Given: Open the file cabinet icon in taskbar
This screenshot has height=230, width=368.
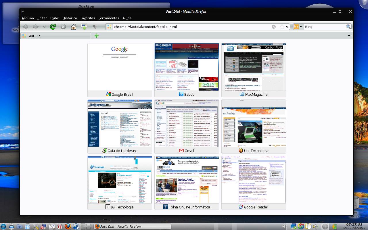Looking at the screenshot, I should click(x=28, y=227).
